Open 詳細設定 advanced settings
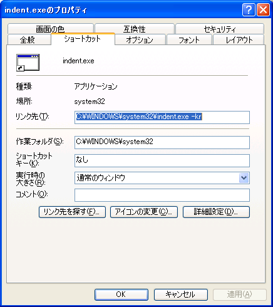Viewport: 273px width, 307px height. pos(216,212)
